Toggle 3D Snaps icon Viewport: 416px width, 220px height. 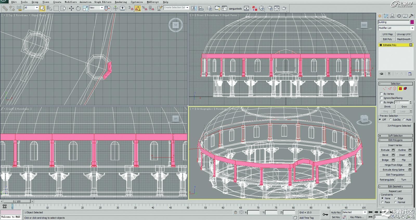click(x=131, y=8)
